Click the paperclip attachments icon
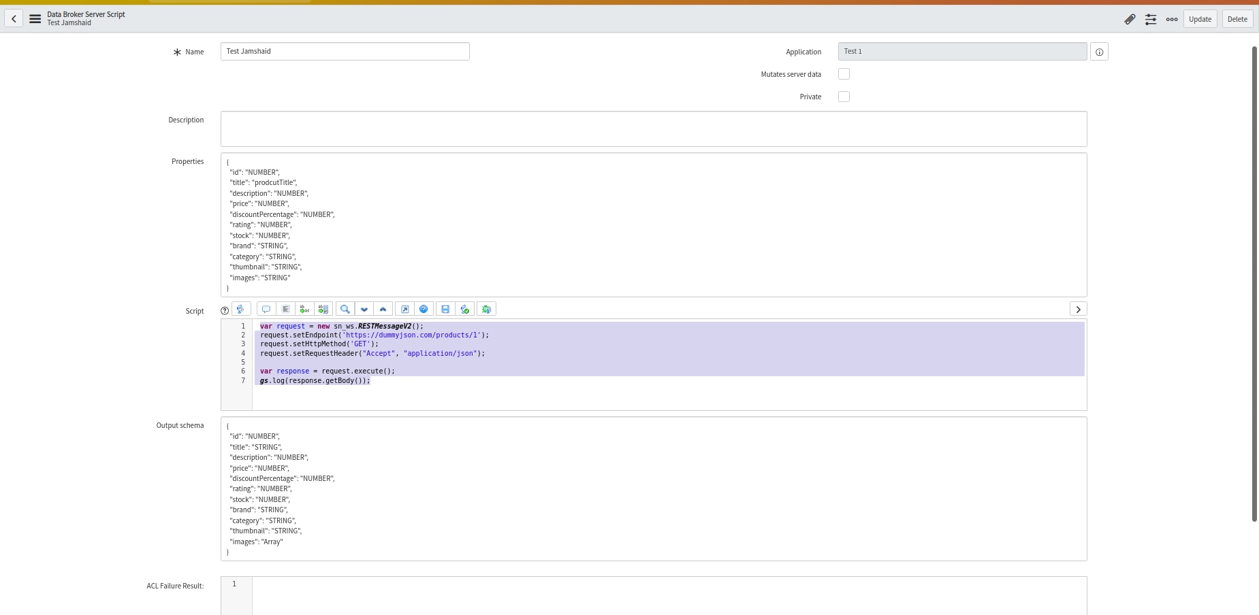The image size is (1259, 615). tap(1130, 19)
